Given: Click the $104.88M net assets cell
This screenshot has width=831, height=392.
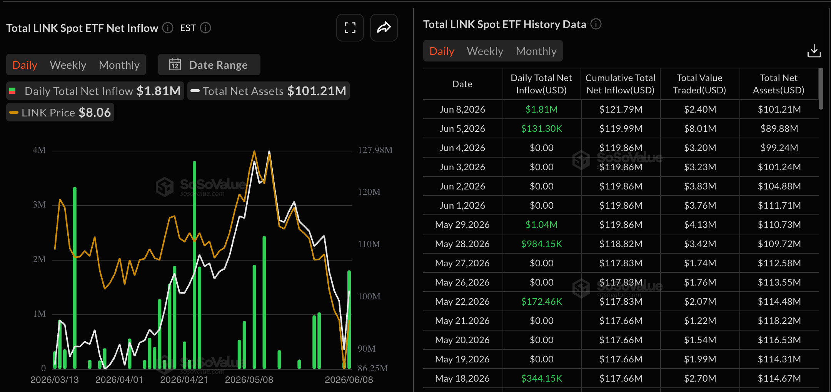Looking at the screenshot, I should click(779, 186).
